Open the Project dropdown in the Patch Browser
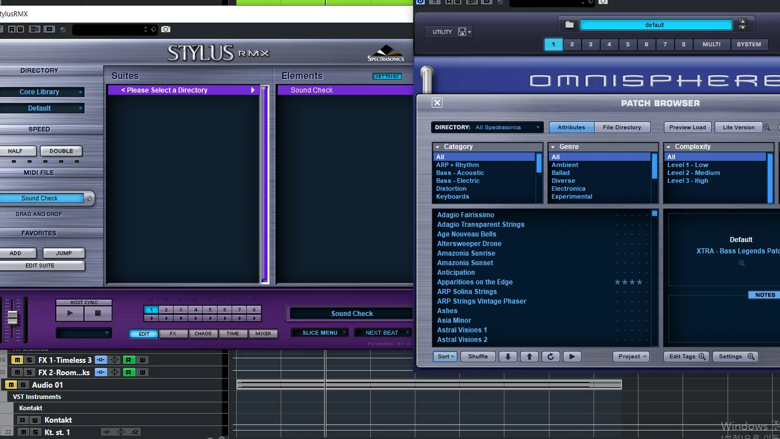The image size is (780, 439). [631, 357]
